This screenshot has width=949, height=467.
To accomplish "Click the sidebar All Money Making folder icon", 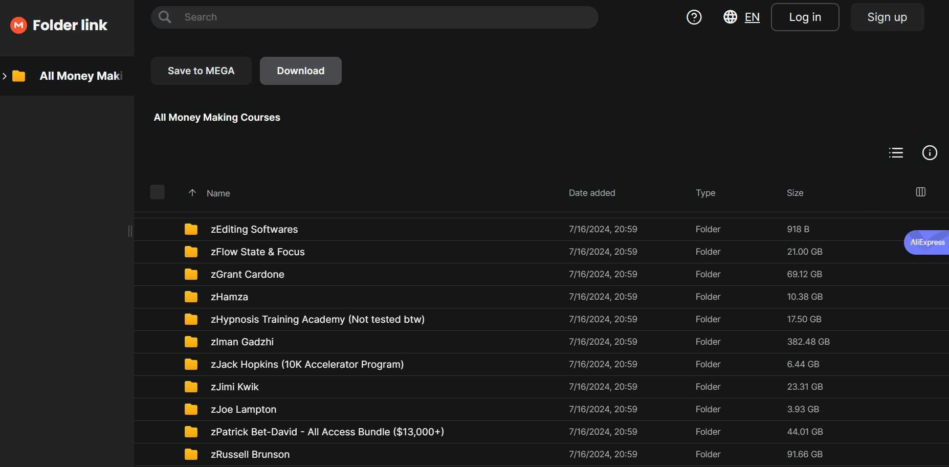I will 18,76.
